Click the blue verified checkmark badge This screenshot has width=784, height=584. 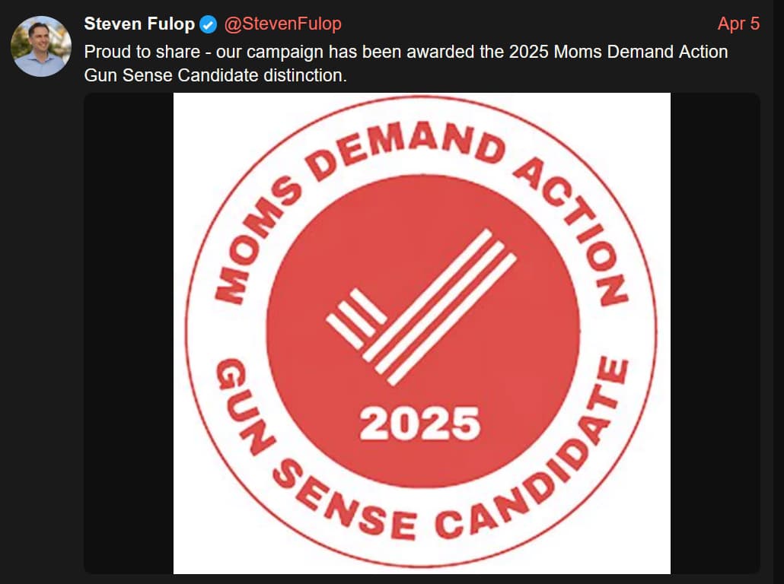pyautogui.click(x=208, y=24)
